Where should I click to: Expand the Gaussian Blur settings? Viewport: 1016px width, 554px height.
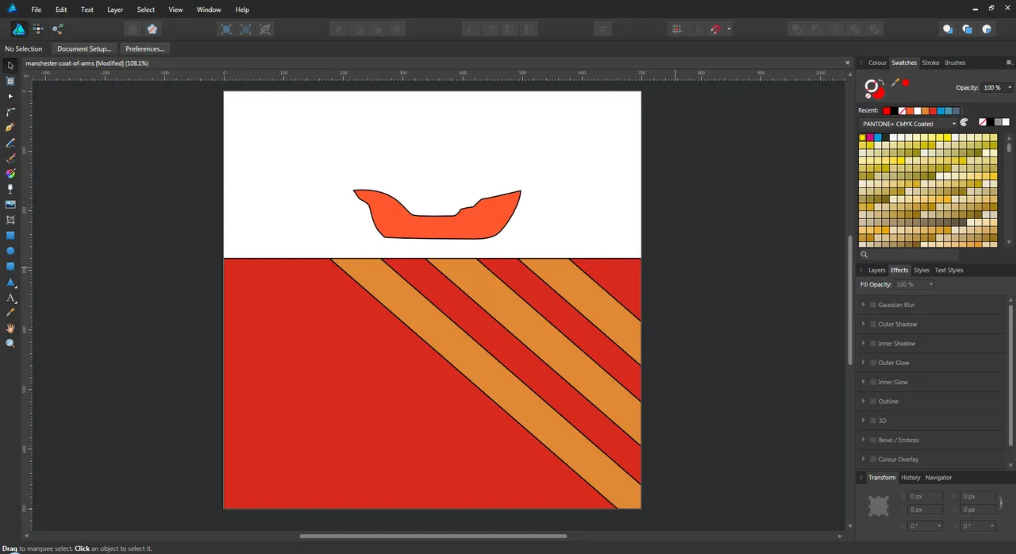pos(864,305)
